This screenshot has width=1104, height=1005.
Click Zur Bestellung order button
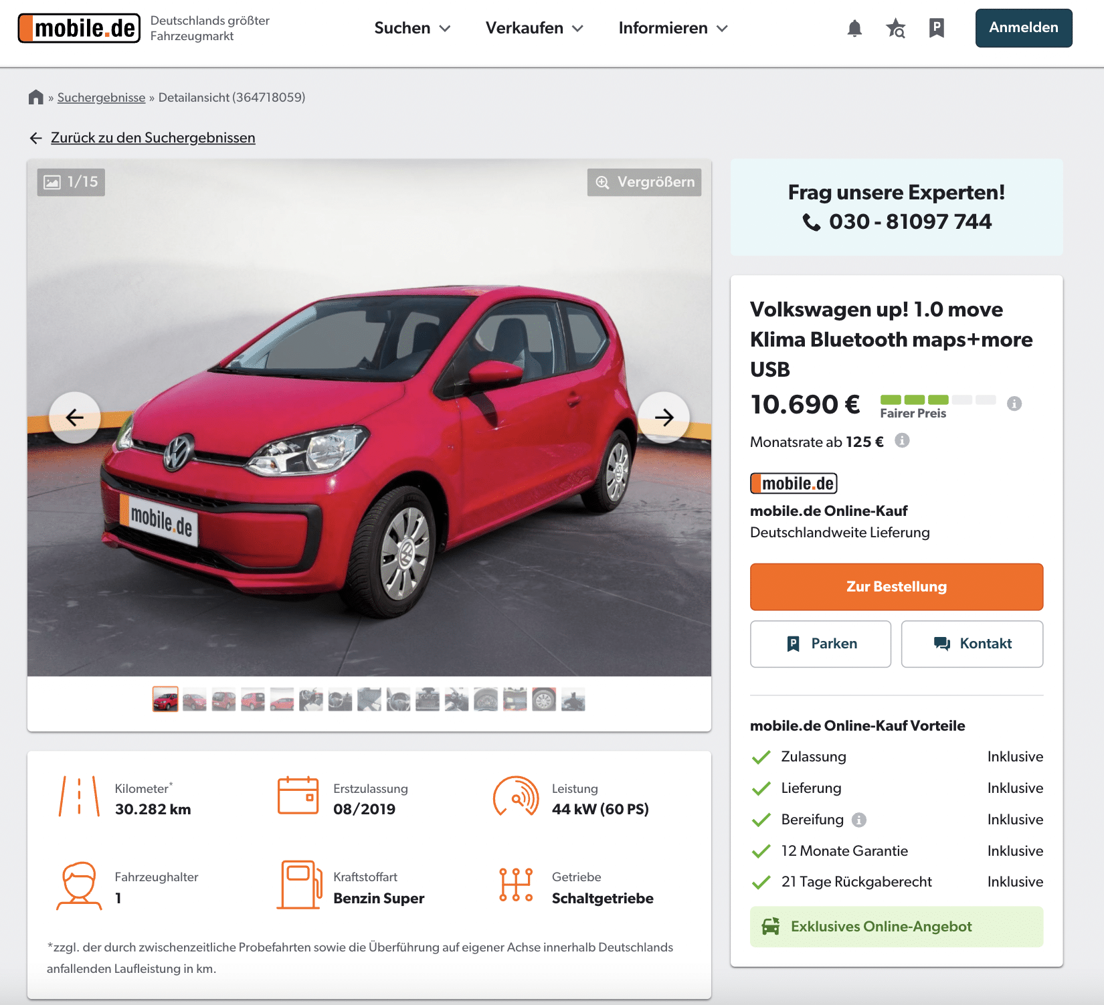click(x=897, y=587)
